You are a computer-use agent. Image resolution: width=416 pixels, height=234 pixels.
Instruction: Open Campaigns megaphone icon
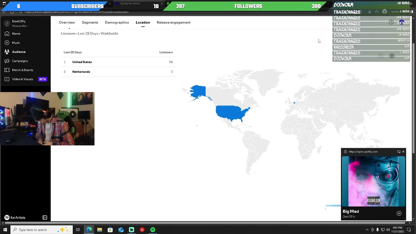pyautogui.click(x=7, y=61)
